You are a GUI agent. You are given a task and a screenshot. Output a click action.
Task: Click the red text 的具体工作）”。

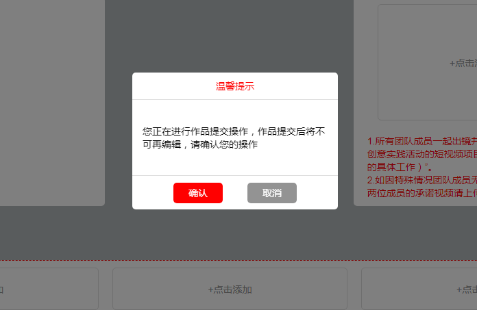[400, 167]
